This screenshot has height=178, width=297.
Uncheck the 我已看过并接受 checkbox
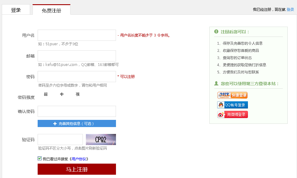[39, 159]
